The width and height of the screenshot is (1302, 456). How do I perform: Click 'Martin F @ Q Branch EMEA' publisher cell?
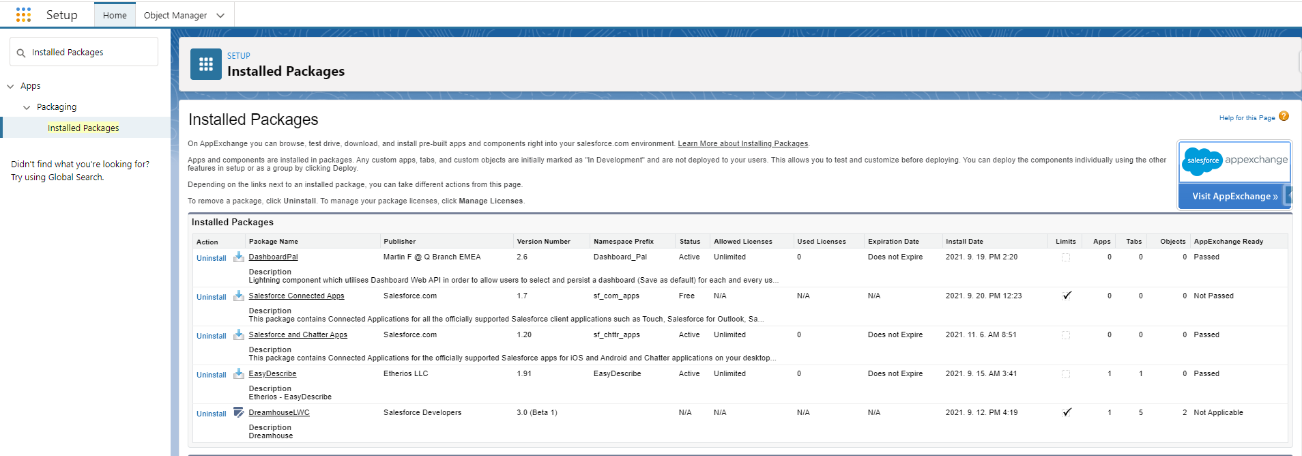click(x=432, y=257)
